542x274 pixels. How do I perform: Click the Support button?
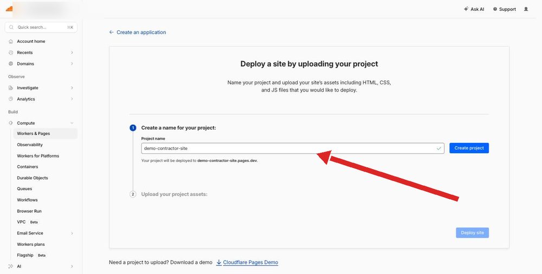(x=504, y=9)
